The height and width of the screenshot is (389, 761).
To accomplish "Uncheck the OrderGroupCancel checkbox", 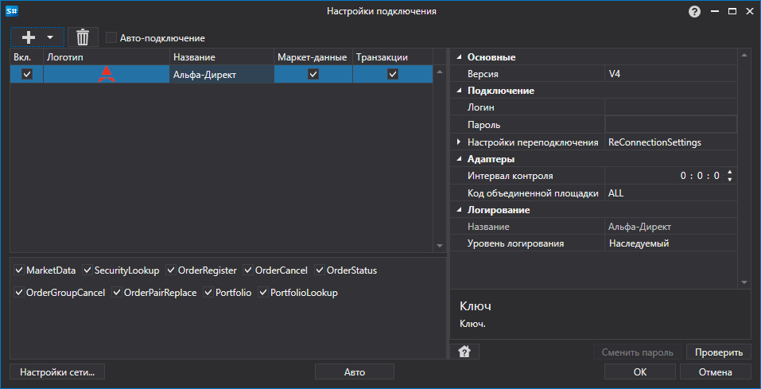I will click(x=19, y=293).
